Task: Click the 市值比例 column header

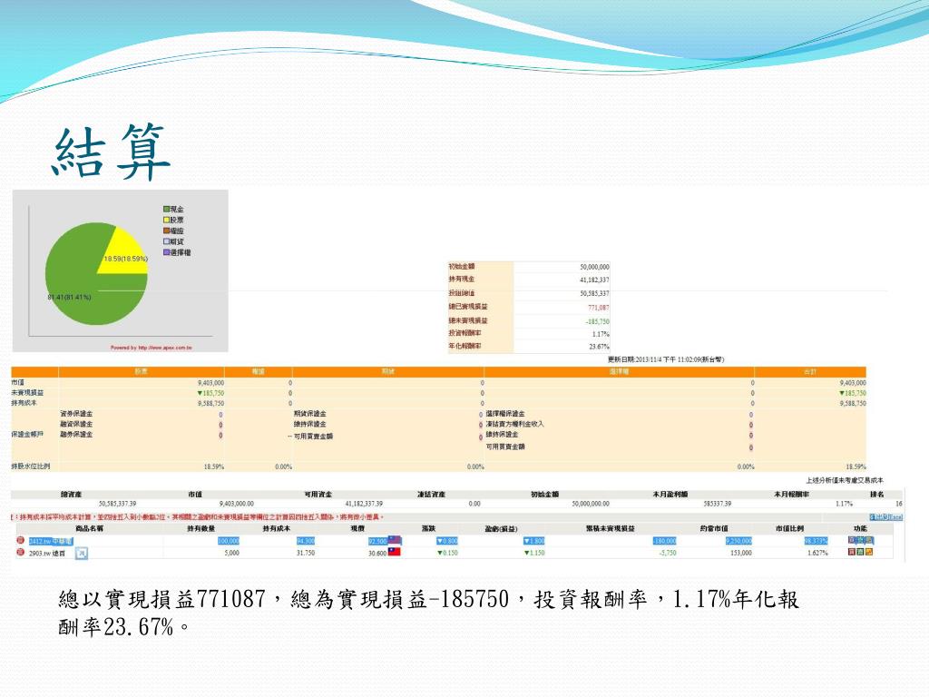Action: [x=790, y=528]
